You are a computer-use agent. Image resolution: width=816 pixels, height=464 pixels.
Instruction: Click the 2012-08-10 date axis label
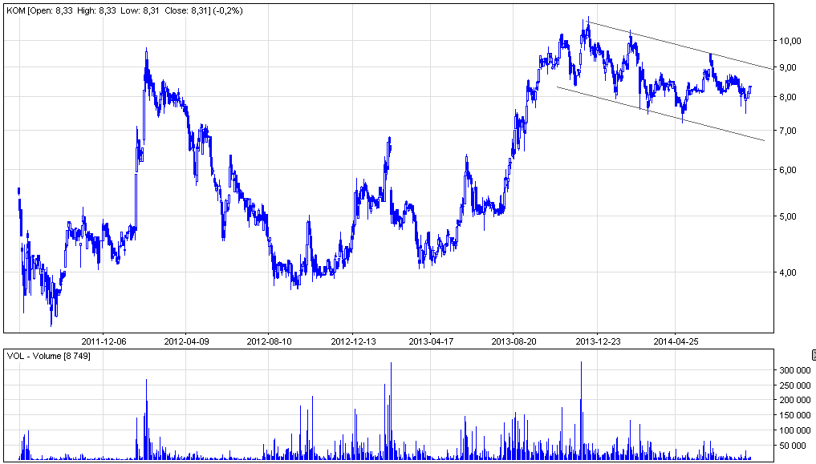pyautogui.click(x=269, y=341)
